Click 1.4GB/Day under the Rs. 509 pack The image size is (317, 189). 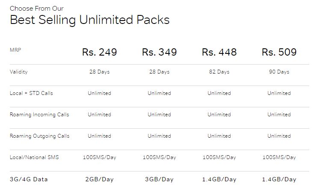point(279,179)
